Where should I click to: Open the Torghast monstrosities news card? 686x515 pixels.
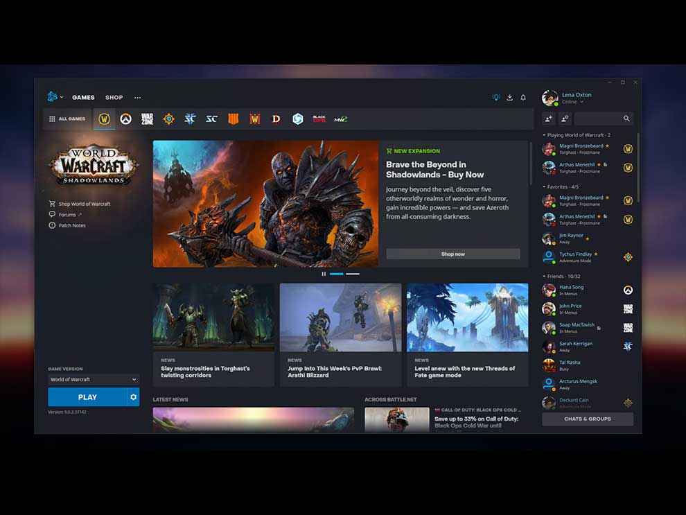[213, 335]
